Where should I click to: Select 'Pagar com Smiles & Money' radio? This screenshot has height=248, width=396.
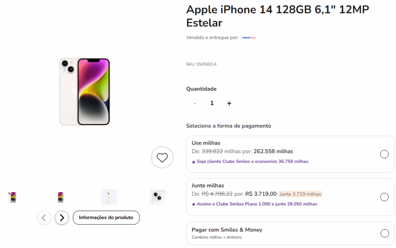[384, 233]
